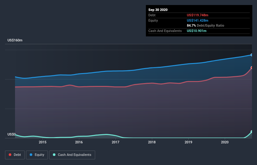Click the US$141.428m equity value
This screenshot has width=257, height=165.
tap(198, 20)
